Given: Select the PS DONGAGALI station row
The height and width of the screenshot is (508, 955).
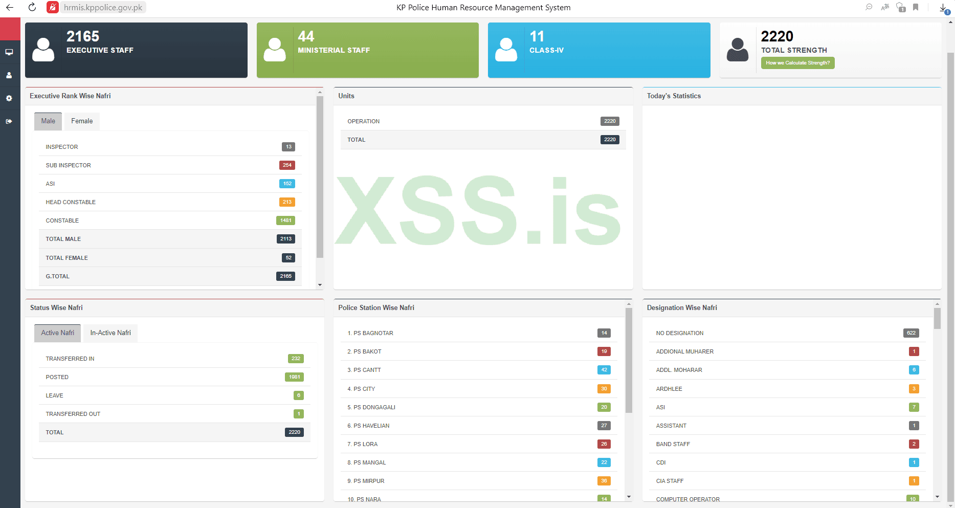Looking at the screenshot, I should point(479,407).
